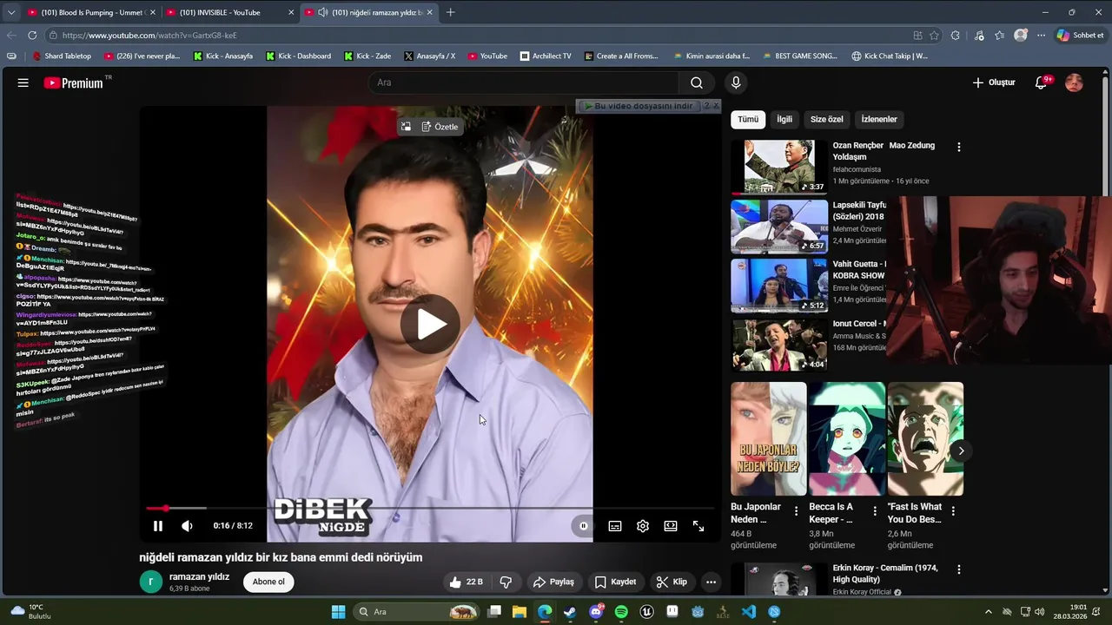Close the video download banner
The height and width of the screenshot is (625, 1112).
(x=716, y=106)
